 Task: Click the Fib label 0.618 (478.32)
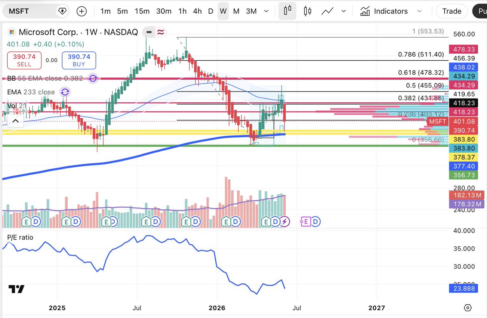pyautogui.click(x=421, y=73)
